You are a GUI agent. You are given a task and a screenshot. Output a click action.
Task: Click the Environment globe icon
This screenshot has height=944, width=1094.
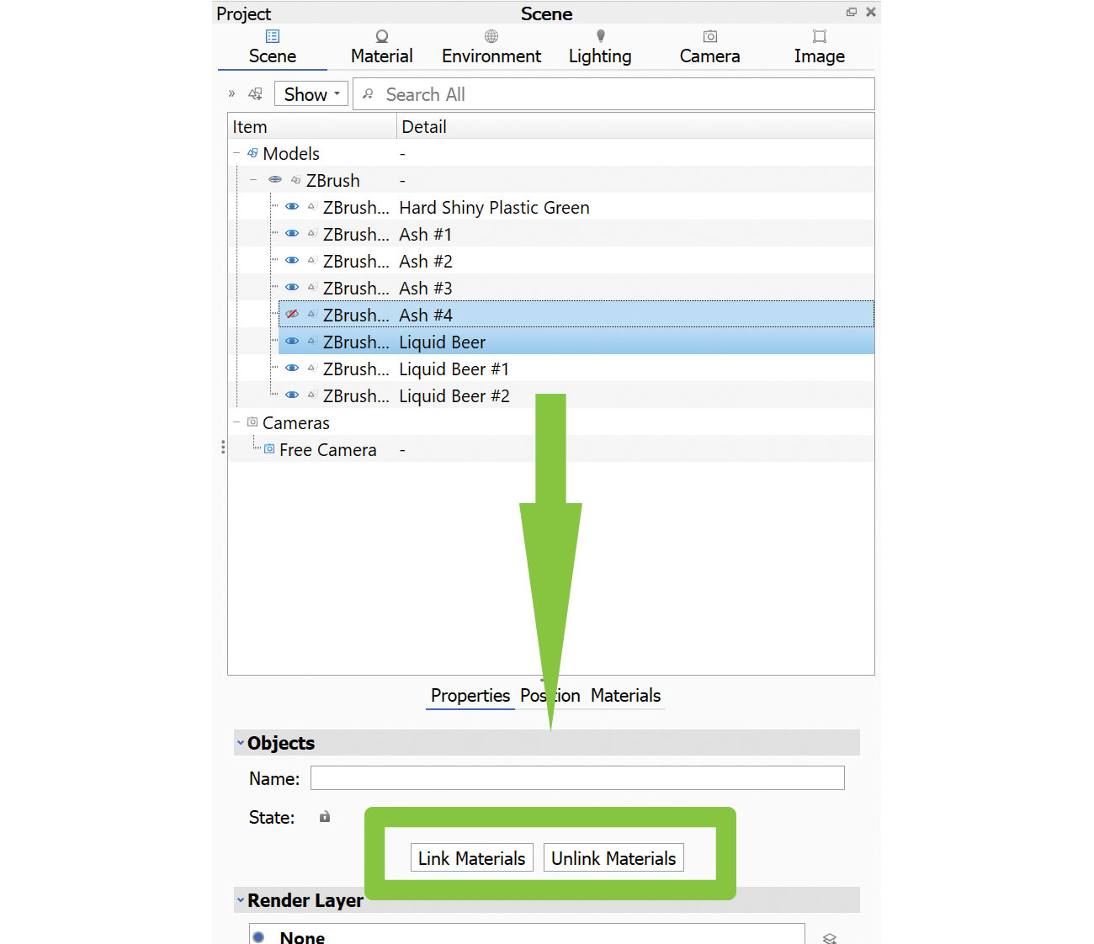(x=491, y=36)
